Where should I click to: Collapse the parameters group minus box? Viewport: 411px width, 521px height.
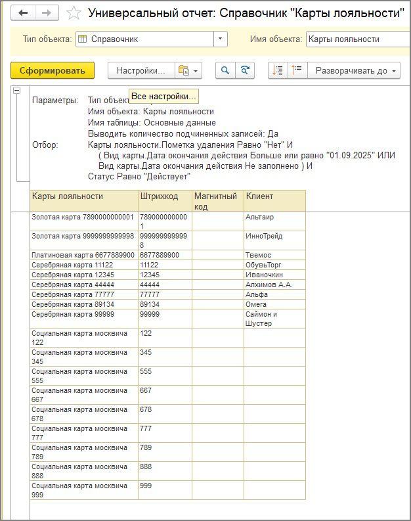pos(16,90)
